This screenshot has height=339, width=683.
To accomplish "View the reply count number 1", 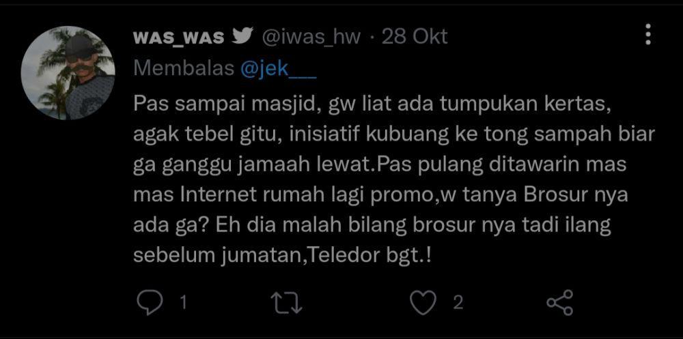I will 183,302.
